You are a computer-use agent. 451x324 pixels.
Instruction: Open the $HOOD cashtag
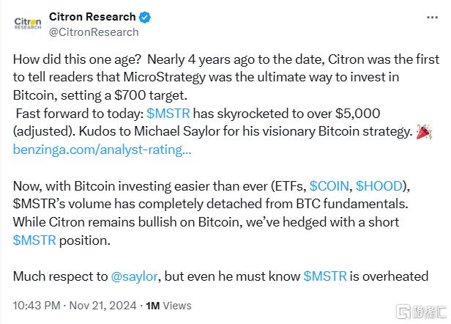click(379, 186)
